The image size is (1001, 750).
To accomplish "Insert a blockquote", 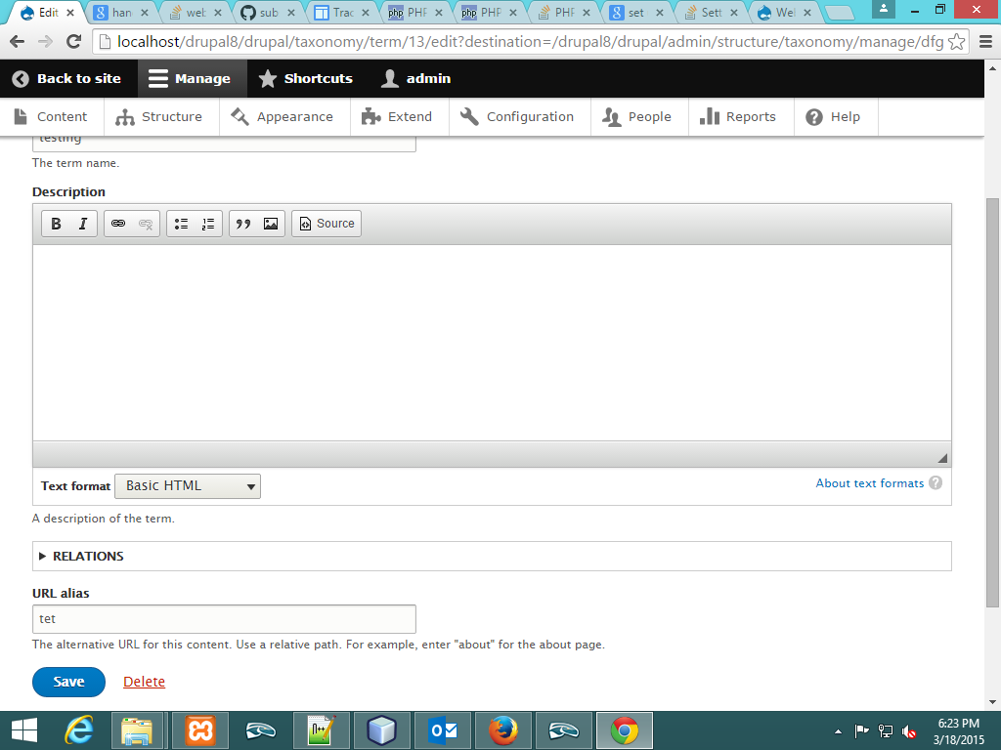I will point(243,223).
